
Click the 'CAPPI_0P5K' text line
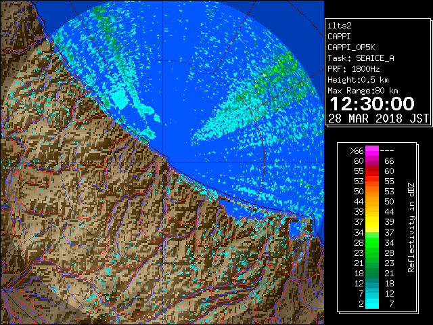351,47
